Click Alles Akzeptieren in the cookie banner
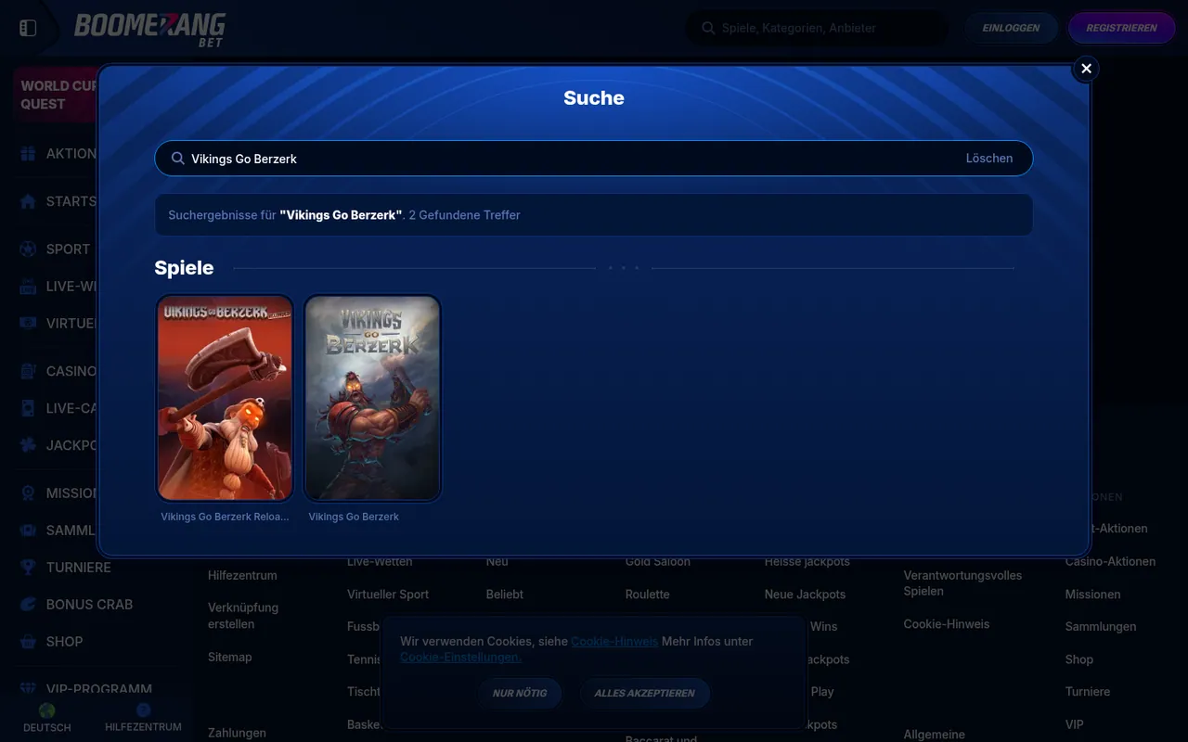 point(644,693)
